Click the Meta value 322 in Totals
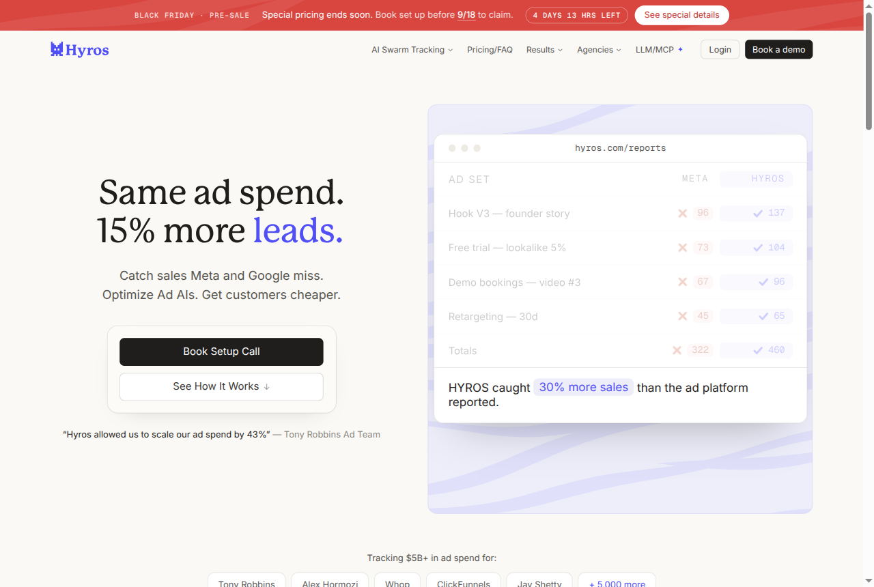 click(x=700, y=350)
